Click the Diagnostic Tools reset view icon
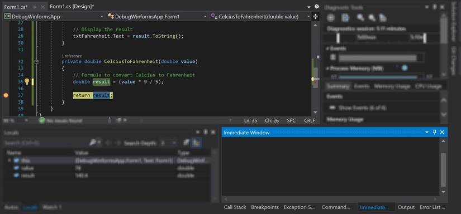This screenshot has height=214, width=461. (383, 18)
